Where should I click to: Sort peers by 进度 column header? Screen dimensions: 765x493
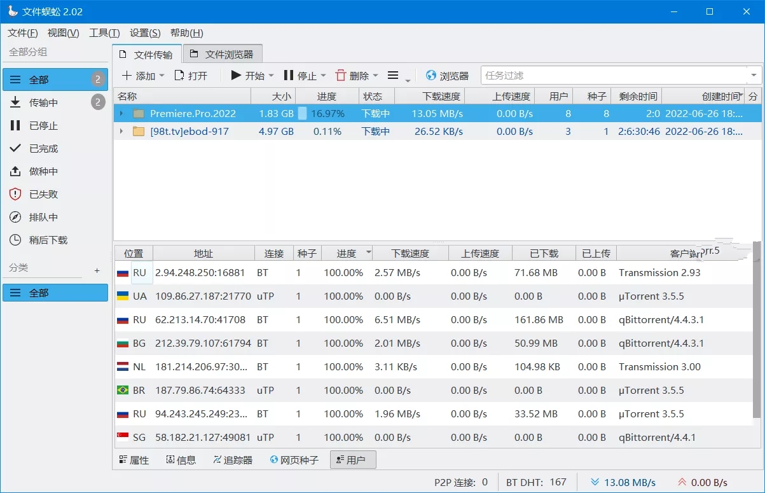347,253
